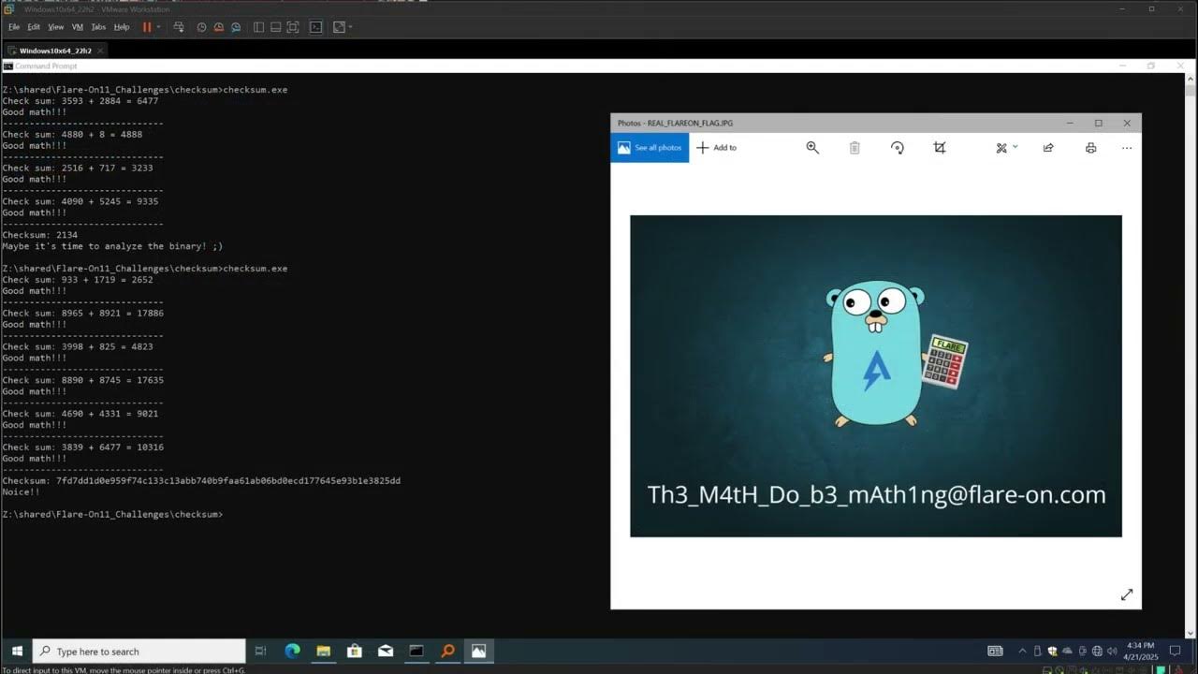This screenshot has height=674, width=1198.
Task: Switch to Command Prompt in the taskbar
Action: pyautogui.click(x=416, y=652)
